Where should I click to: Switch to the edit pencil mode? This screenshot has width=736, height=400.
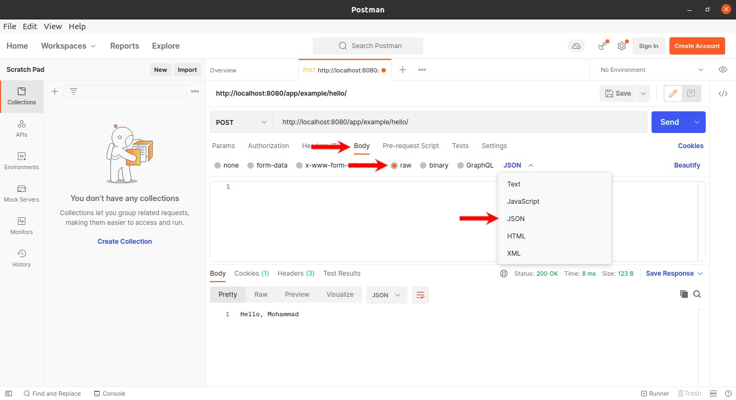click(673, 94)
